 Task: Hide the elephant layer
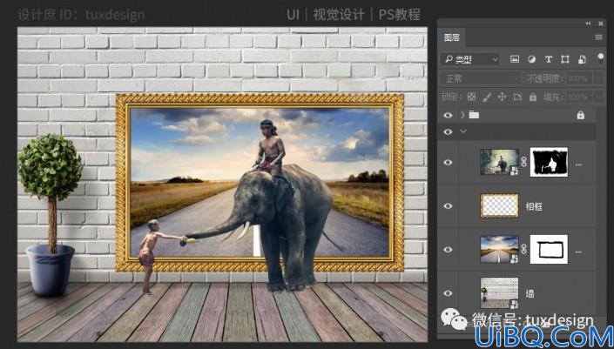coord(448,163)
